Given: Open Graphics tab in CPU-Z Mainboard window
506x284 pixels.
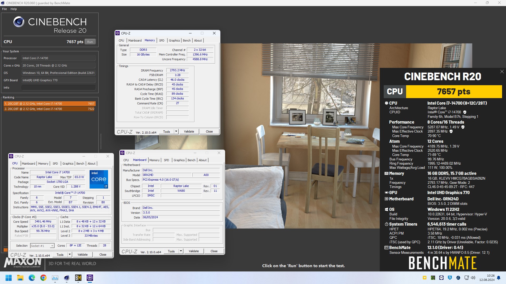Looking at the screenshot, I should 179,160.
